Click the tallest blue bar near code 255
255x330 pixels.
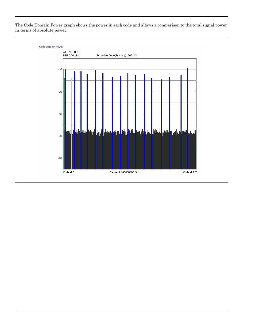[187, 119]
